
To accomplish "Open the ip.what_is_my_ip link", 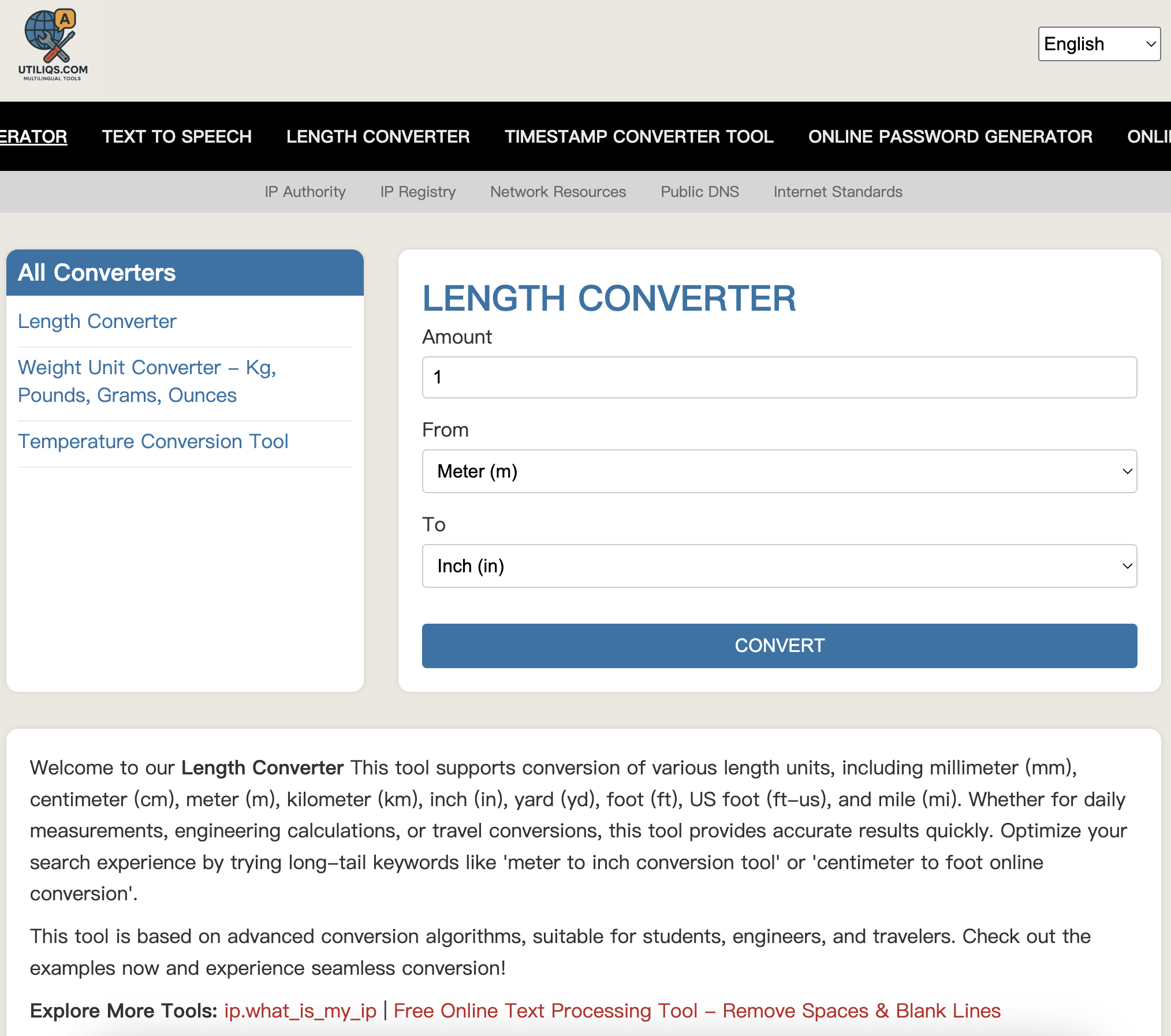I will (x=300, y=1011).
